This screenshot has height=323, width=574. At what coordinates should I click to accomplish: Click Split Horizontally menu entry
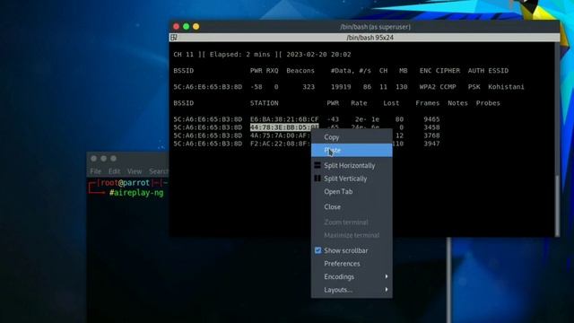click(x=352, y=165)
